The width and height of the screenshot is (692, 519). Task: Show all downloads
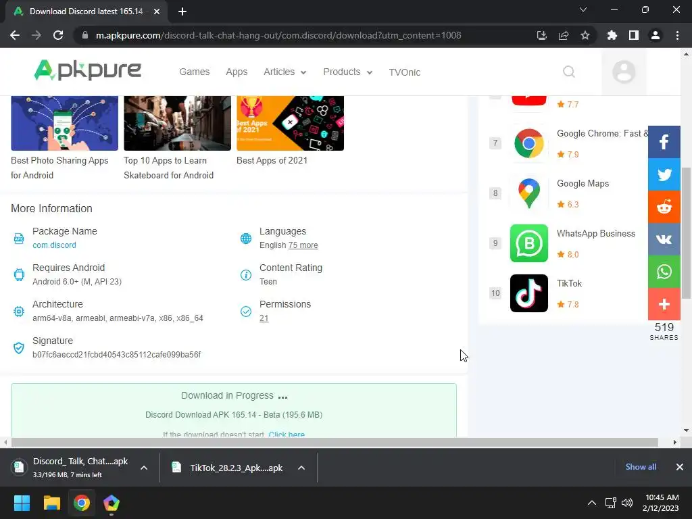(x=641, y=467)
